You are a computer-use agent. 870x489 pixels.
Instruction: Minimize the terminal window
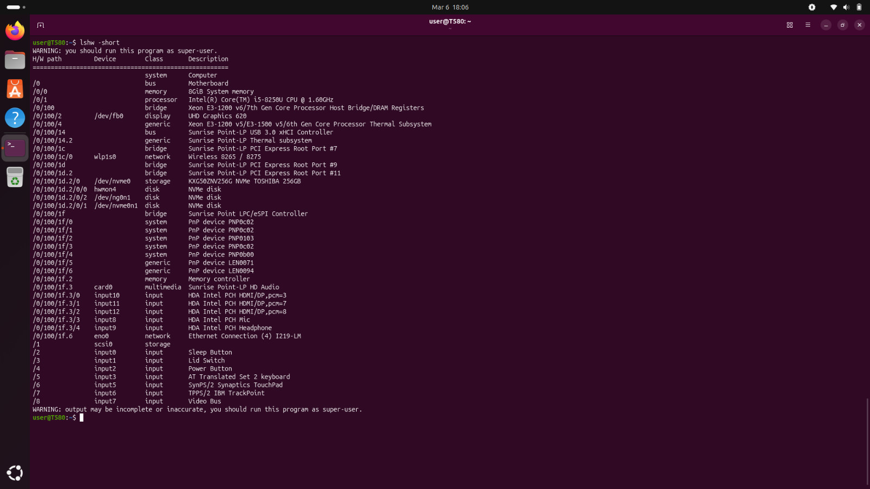pos(826,25)
